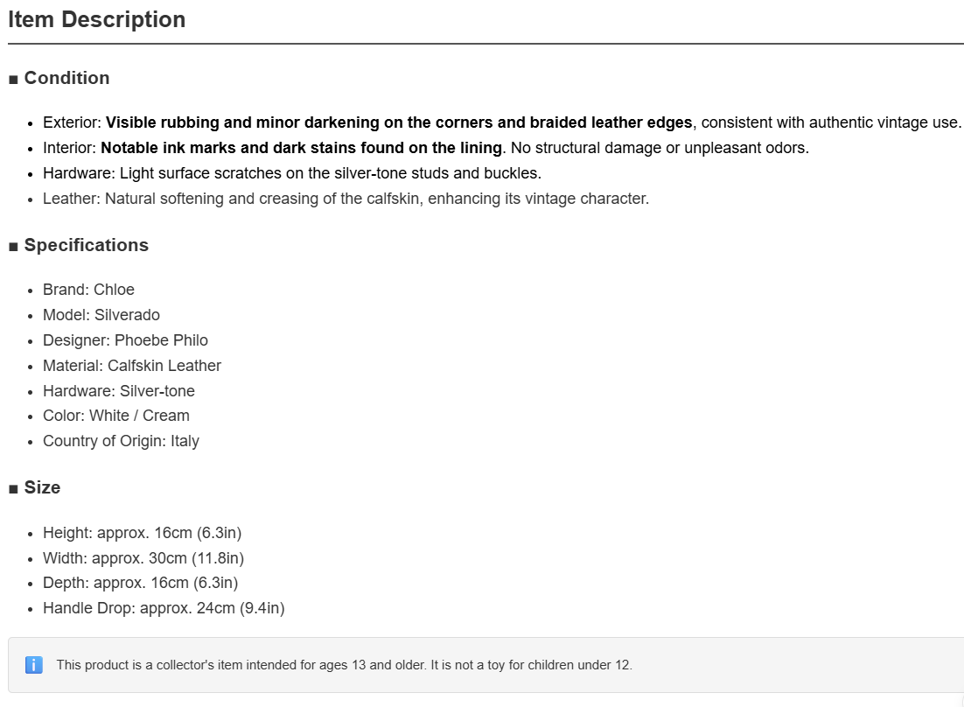Click the Width approx. 30cm line

coord(143,558)
